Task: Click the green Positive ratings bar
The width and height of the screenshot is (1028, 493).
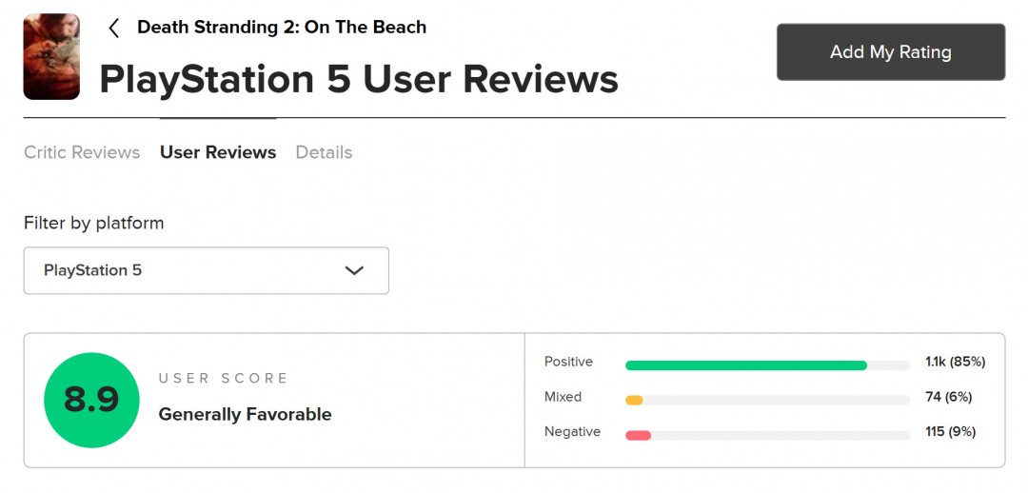Action: [x=745, y=365]
